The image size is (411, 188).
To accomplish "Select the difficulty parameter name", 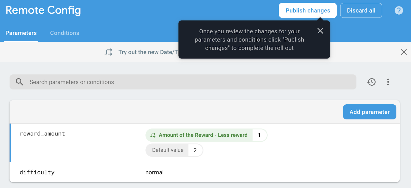I will pos(37,172).
